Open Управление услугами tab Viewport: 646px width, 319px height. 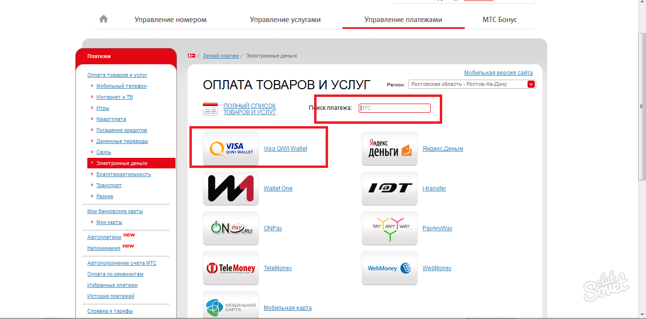285,20
